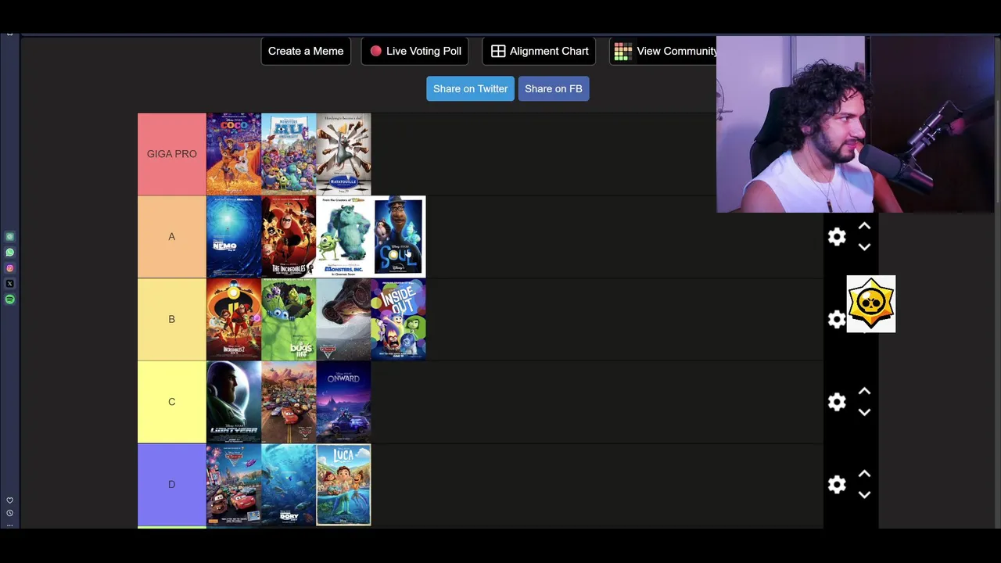Select the Finding Nemo poster
This screenshot has height=563, width=1001.
coord(234,237)
